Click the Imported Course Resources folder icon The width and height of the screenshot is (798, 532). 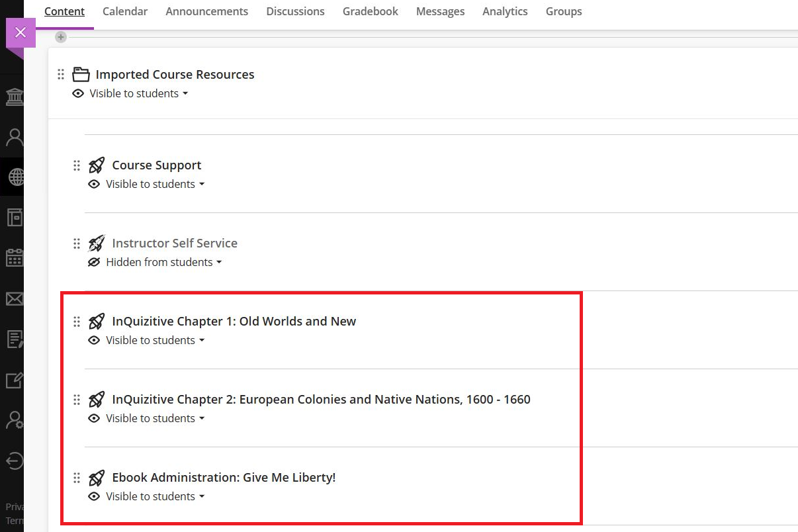81,74
